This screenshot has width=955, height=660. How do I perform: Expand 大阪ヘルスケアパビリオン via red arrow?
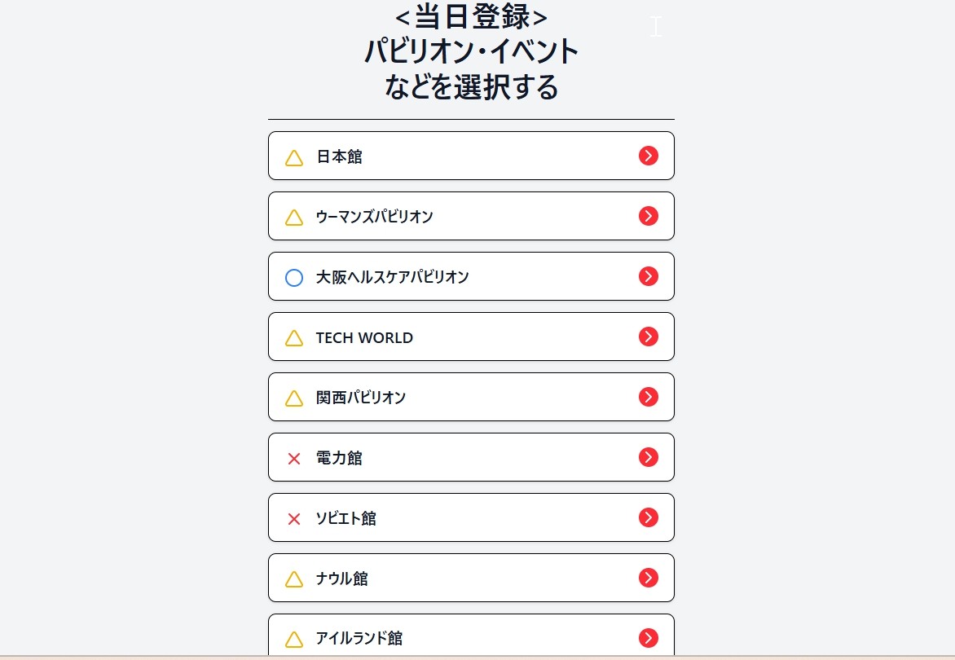(649, 276)
